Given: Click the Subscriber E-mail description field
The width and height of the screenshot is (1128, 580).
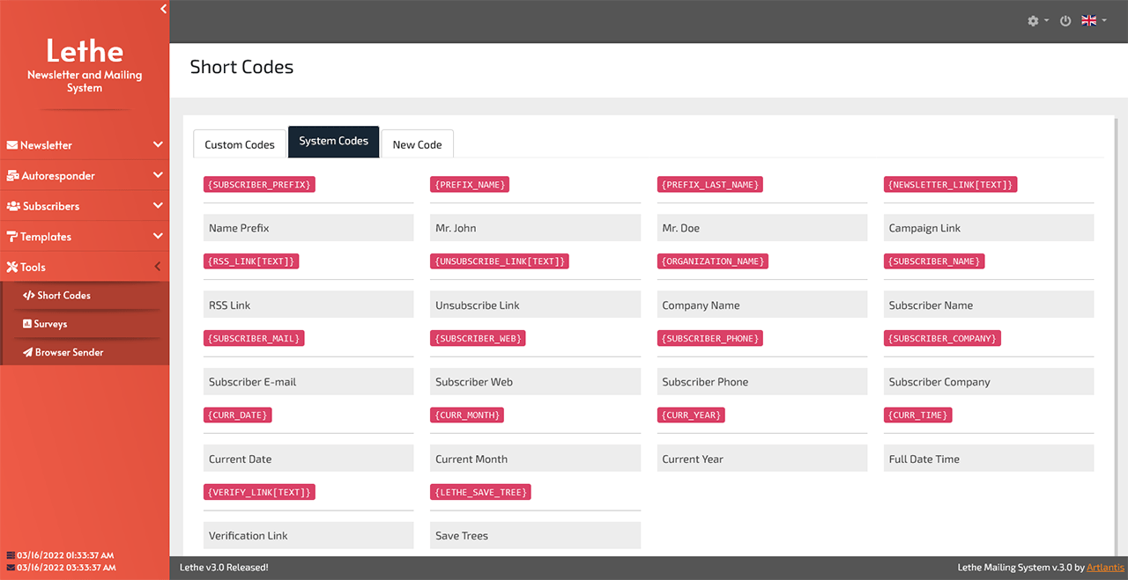Looking at the screenshot, I should (308, 382).
